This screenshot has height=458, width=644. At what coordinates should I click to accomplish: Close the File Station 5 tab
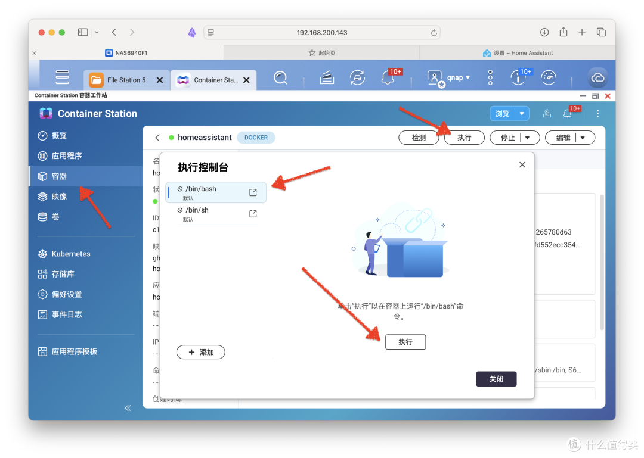160,80
